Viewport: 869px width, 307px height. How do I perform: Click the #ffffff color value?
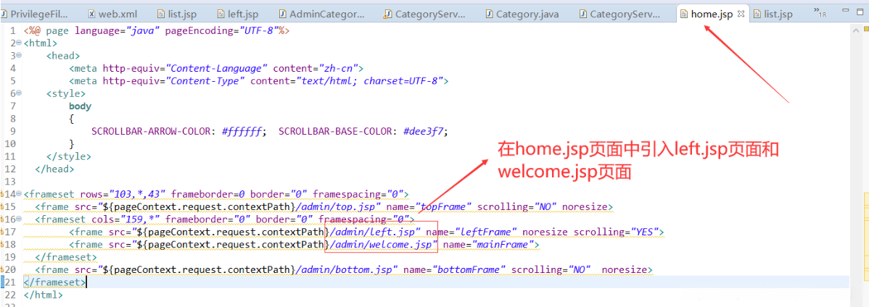[x=243, y=131]
